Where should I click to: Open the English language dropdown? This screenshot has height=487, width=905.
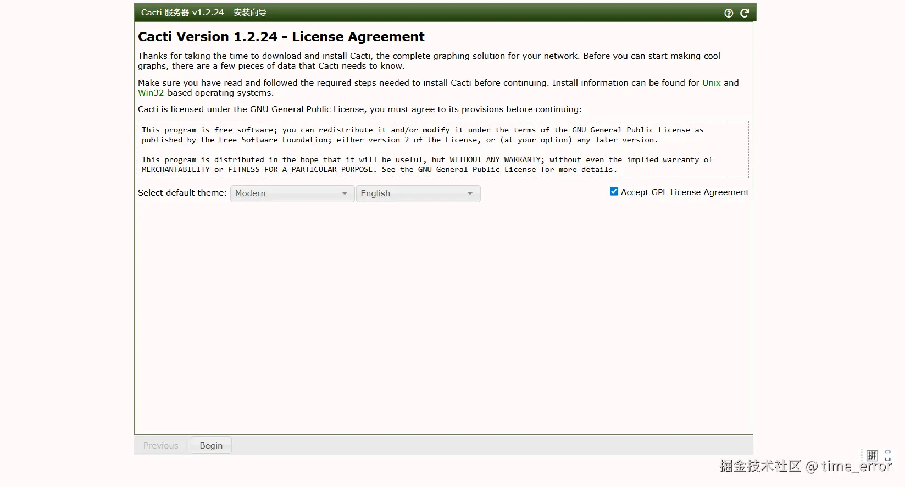point(418,193)
